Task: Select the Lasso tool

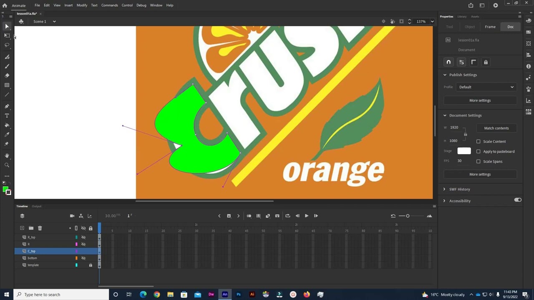Action: (7, 45)
